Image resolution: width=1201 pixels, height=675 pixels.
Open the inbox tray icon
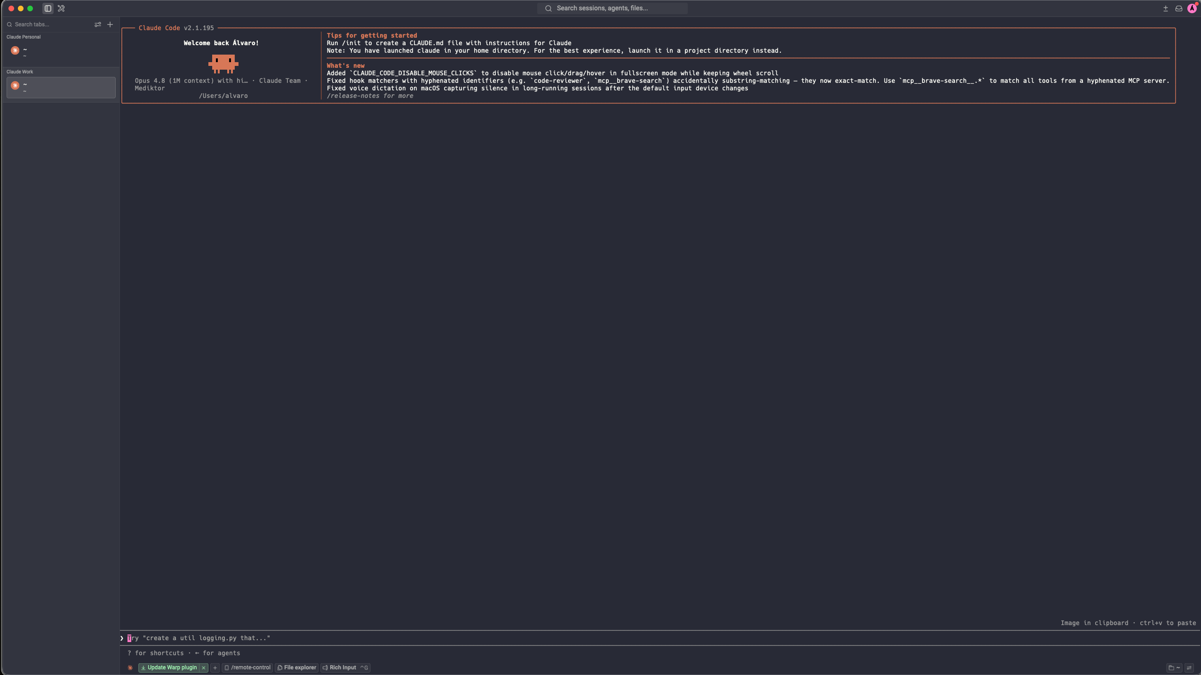(1179, 8)
